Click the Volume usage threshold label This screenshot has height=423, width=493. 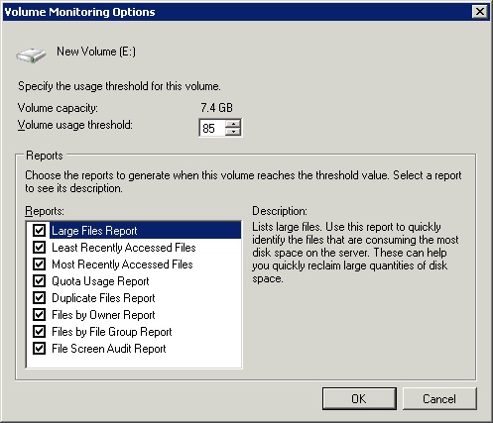pos(75,125)
